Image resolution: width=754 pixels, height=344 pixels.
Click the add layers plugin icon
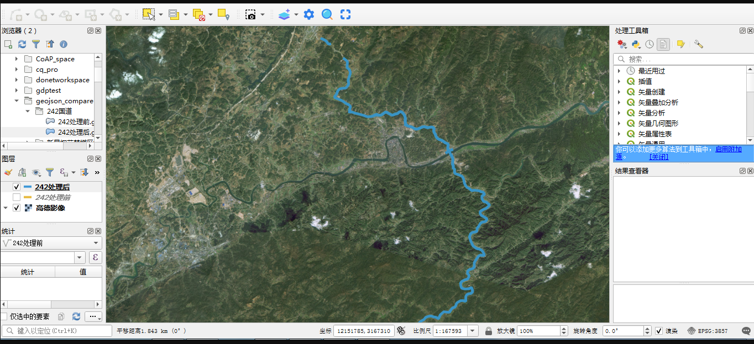click(284, 14)
